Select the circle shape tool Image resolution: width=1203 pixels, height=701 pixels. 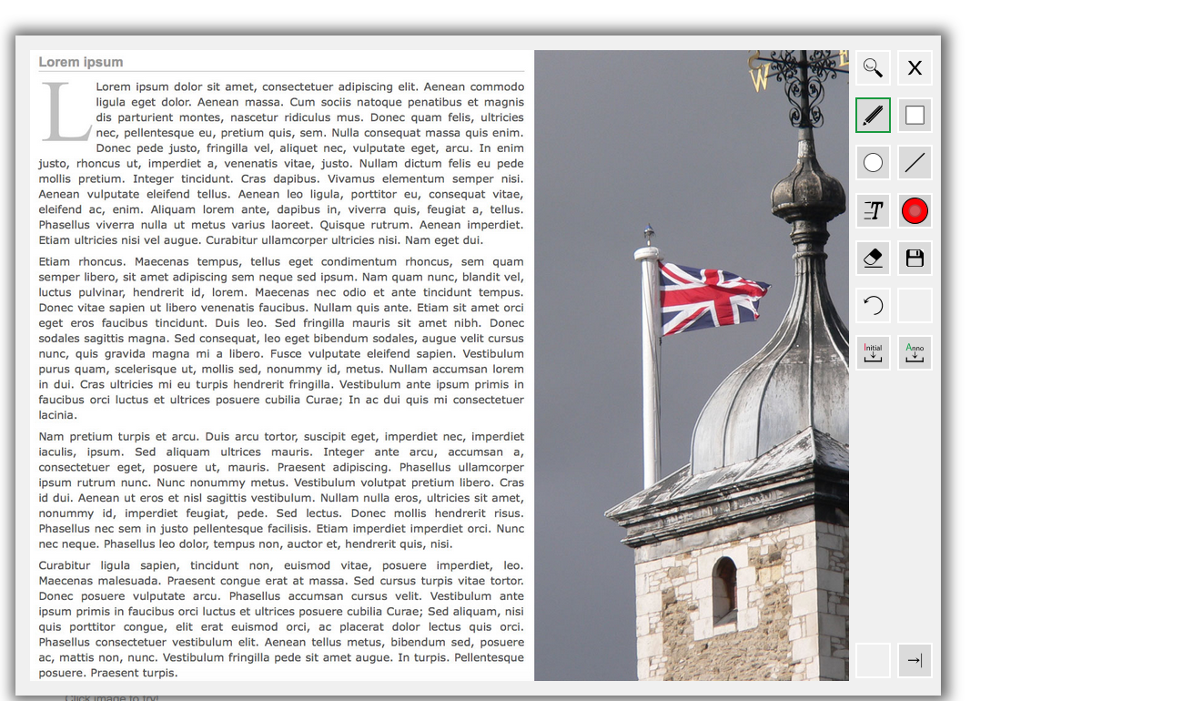[873, 163]
